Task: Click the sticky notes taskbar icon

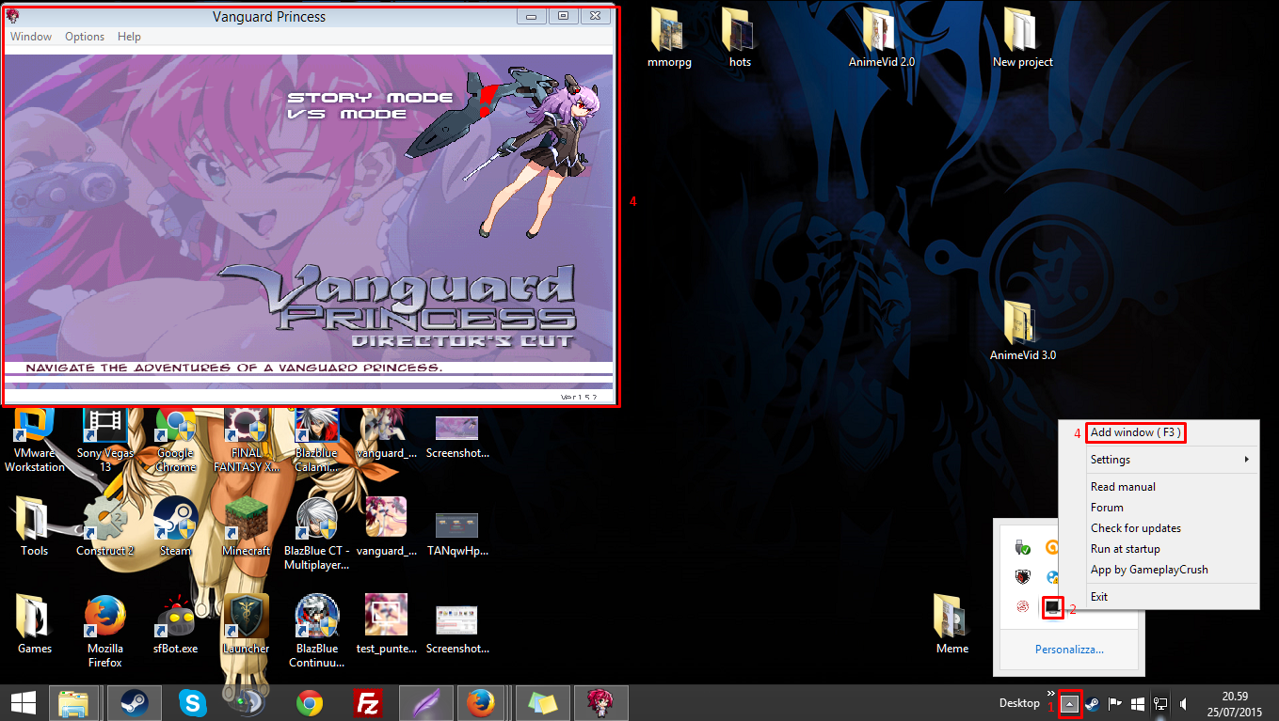Action: click(543, 703)
